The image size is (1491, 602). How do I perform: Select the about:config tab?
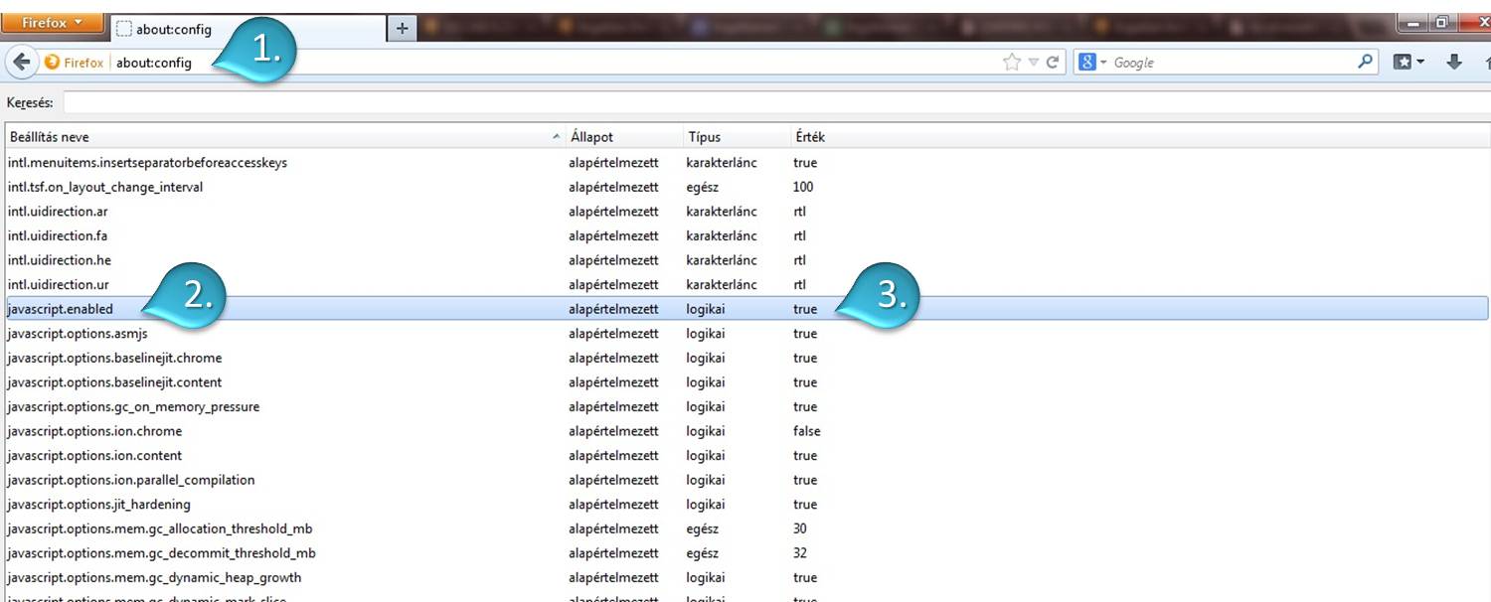click(x=248, y=29)
